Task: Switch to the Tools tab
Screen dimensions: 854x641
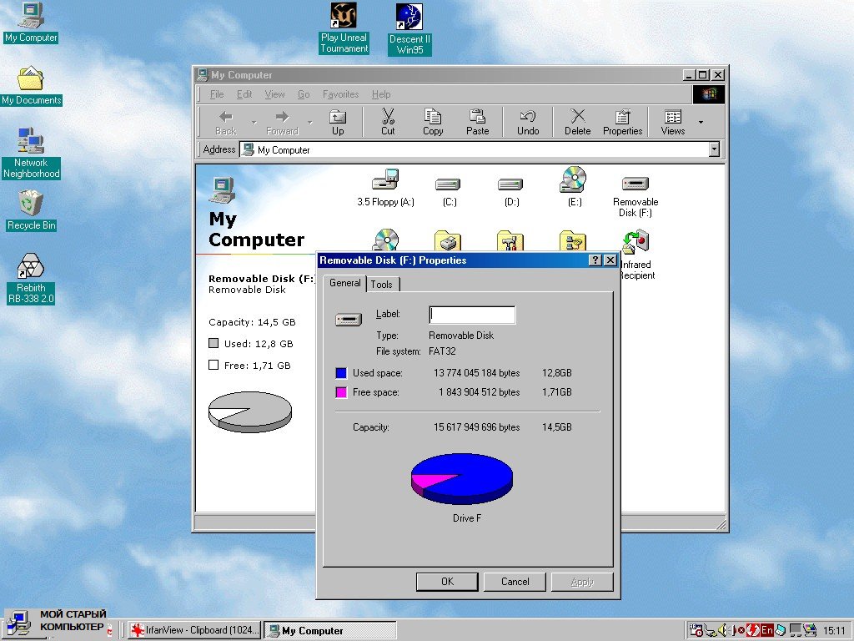Action: point(381,285)
